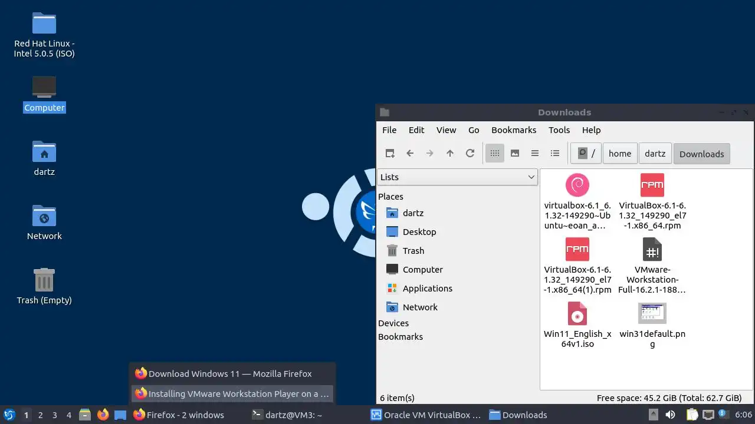
Task: Click the Devices section header
Action: click(393, 323)
